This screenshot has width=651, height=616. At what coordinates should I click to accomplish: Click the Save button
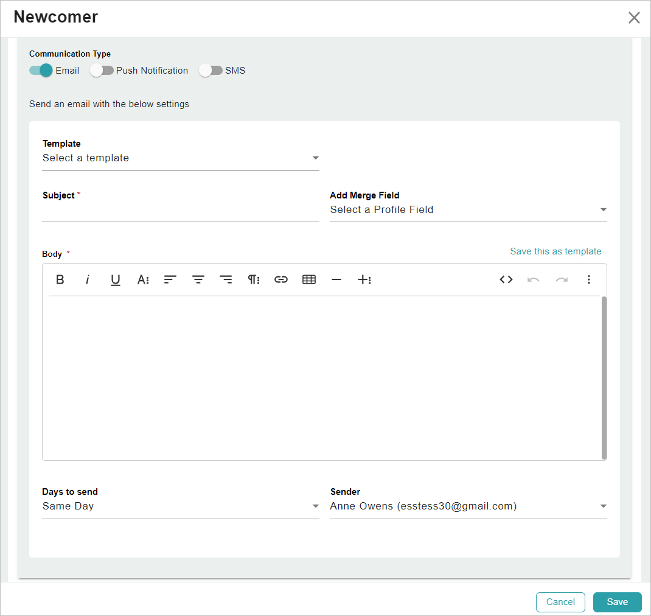(x=618, y=602)
